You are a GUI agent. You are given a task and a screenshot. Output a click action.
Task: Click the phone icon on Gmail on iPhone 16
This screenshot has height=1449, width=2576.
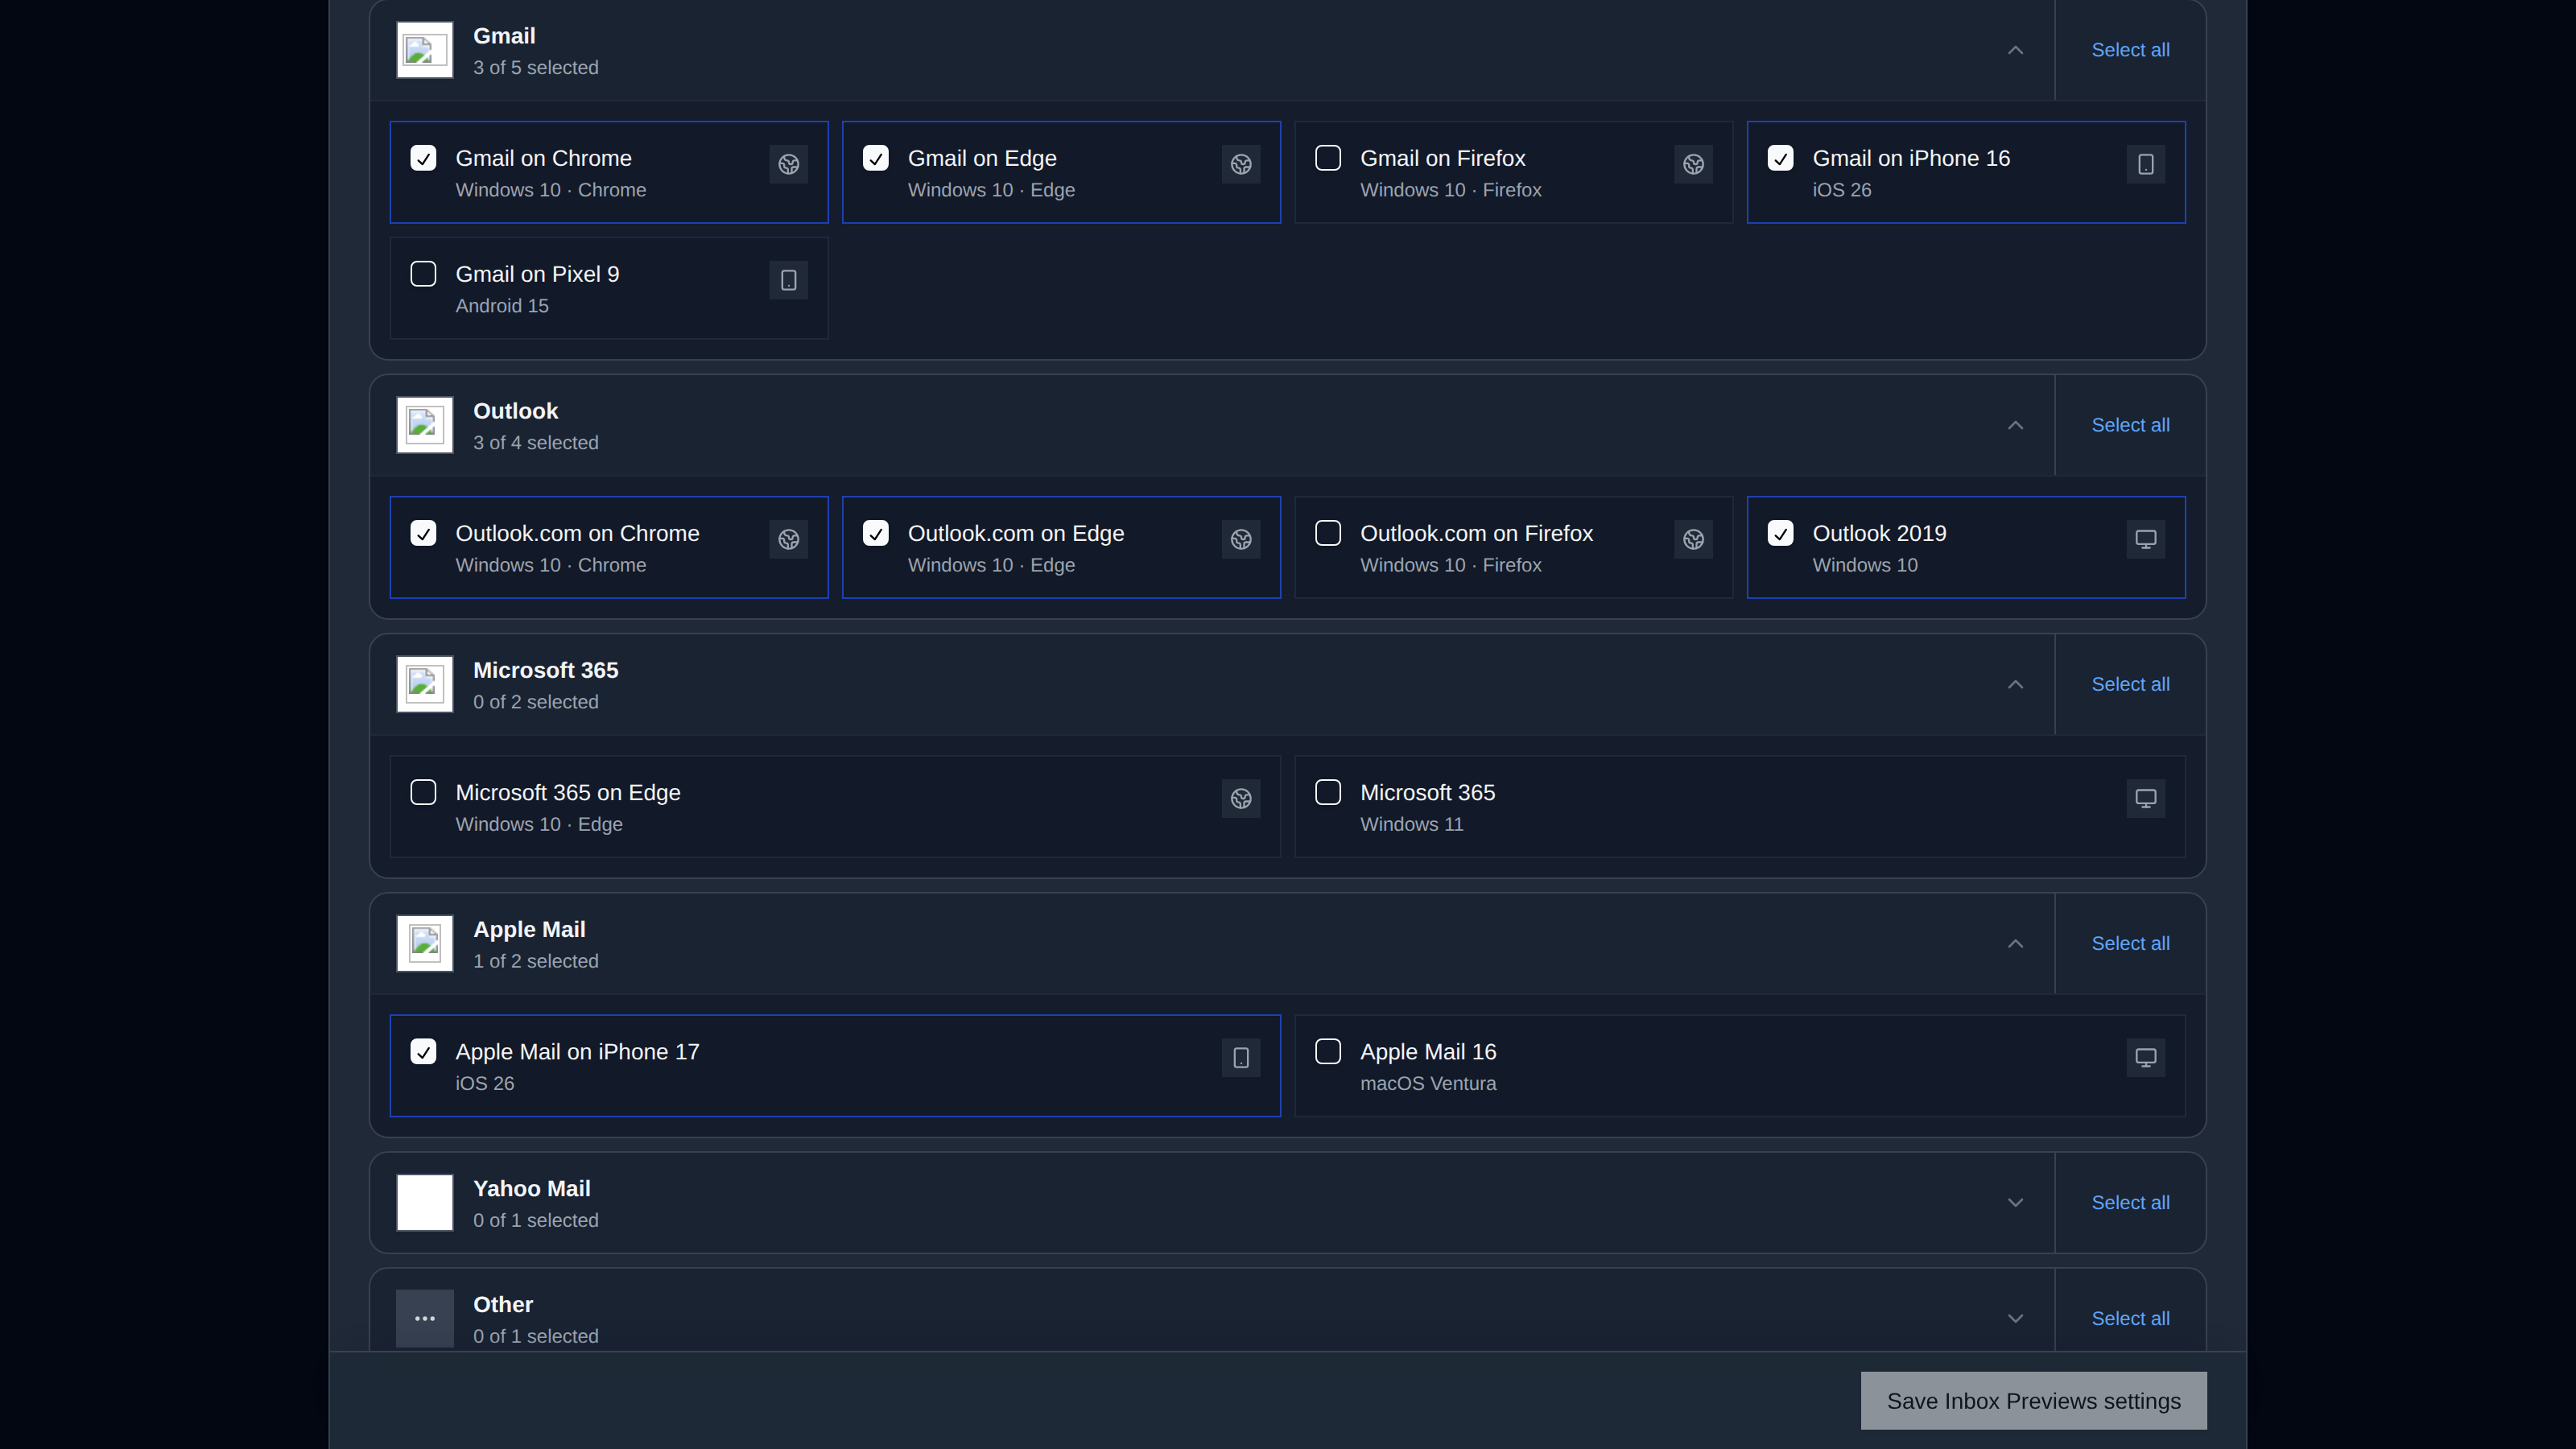[2145, 164]
